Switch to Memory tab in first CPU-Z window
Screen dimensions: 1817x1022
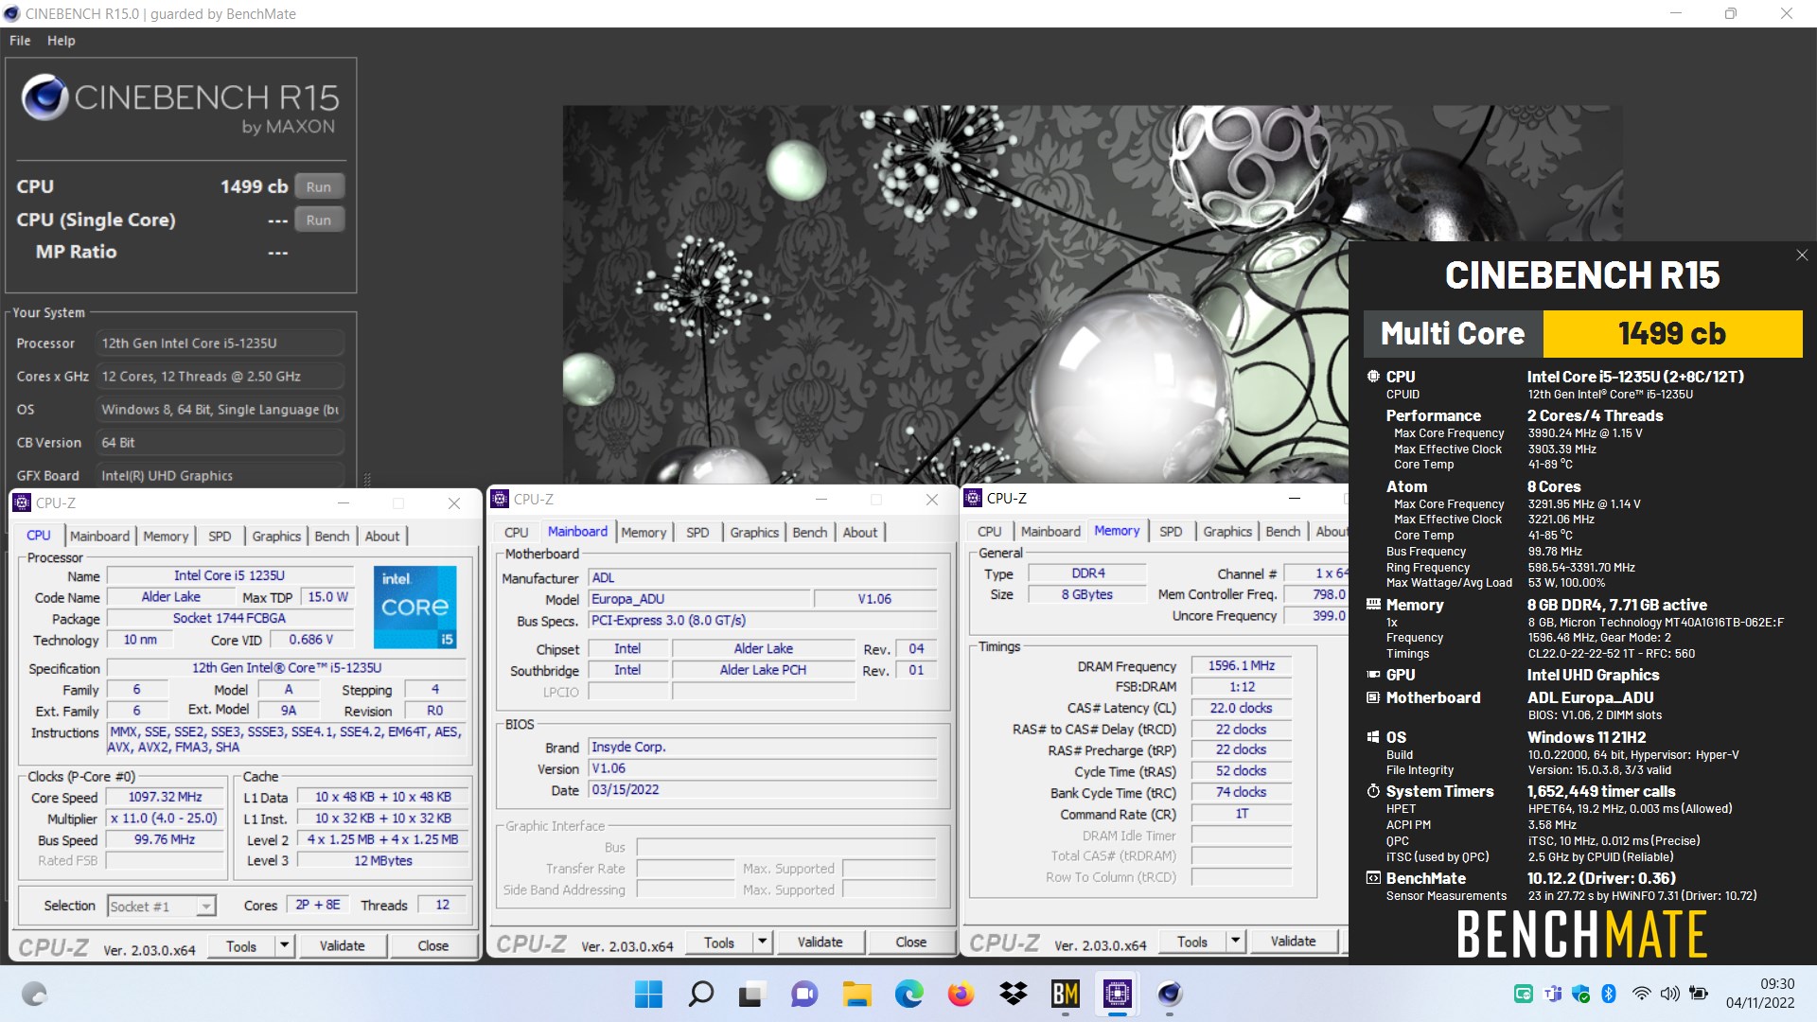coord(166,536)
